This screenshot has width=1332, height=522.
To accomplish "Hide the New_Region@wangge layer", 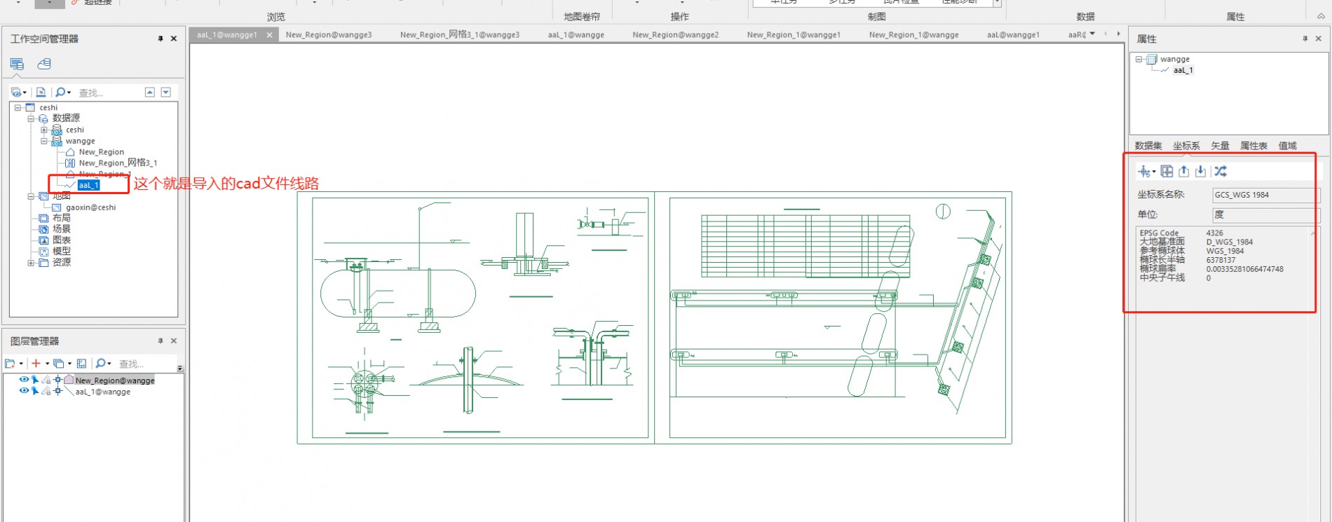I will tap(24, 380).
